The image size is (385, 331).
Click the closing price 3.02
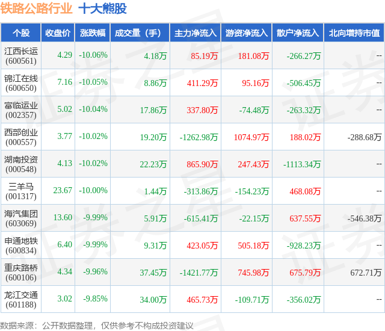[x=64, y=299]
